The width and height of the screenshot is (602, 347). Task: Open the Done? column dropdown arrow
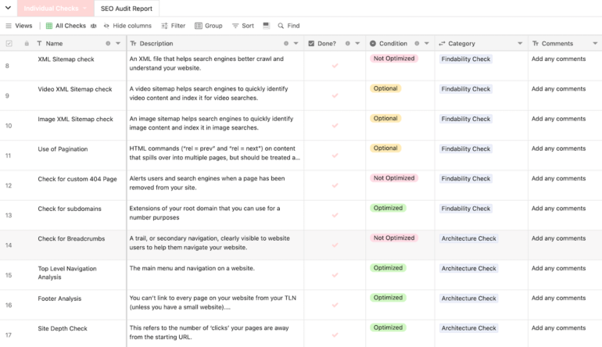(357, 44)
